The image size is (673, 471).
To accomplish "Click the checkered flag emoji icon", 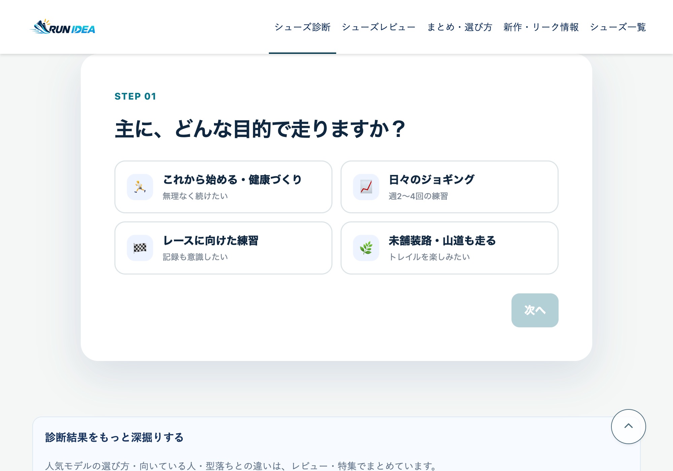I will [140, 248].
